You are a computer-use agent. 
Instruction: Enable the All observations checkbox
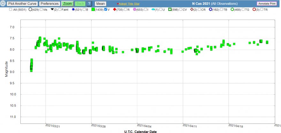pos(11,10)
